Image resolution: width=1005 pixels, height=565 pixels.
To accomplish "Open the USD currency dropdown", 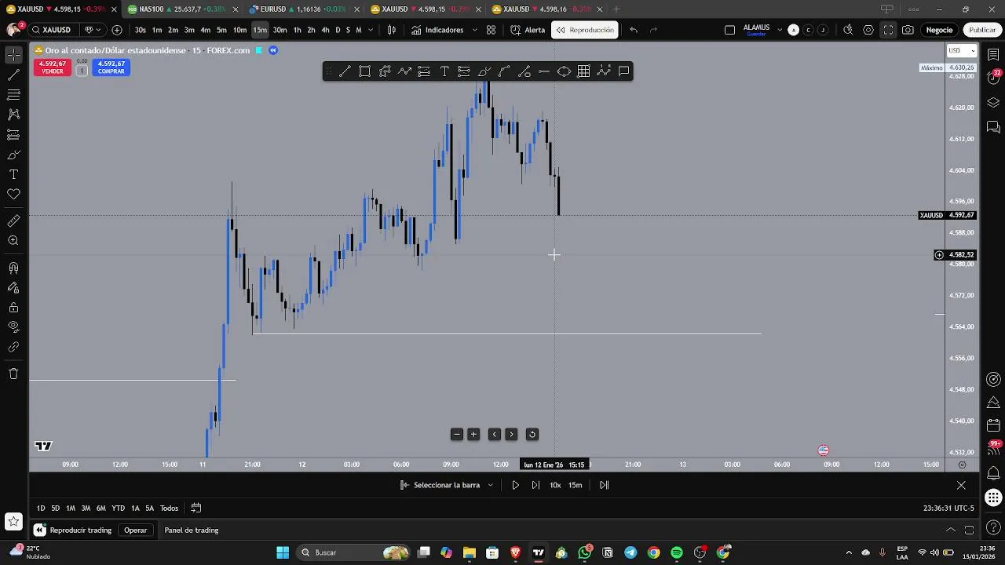I will click(x=961, y=50).
